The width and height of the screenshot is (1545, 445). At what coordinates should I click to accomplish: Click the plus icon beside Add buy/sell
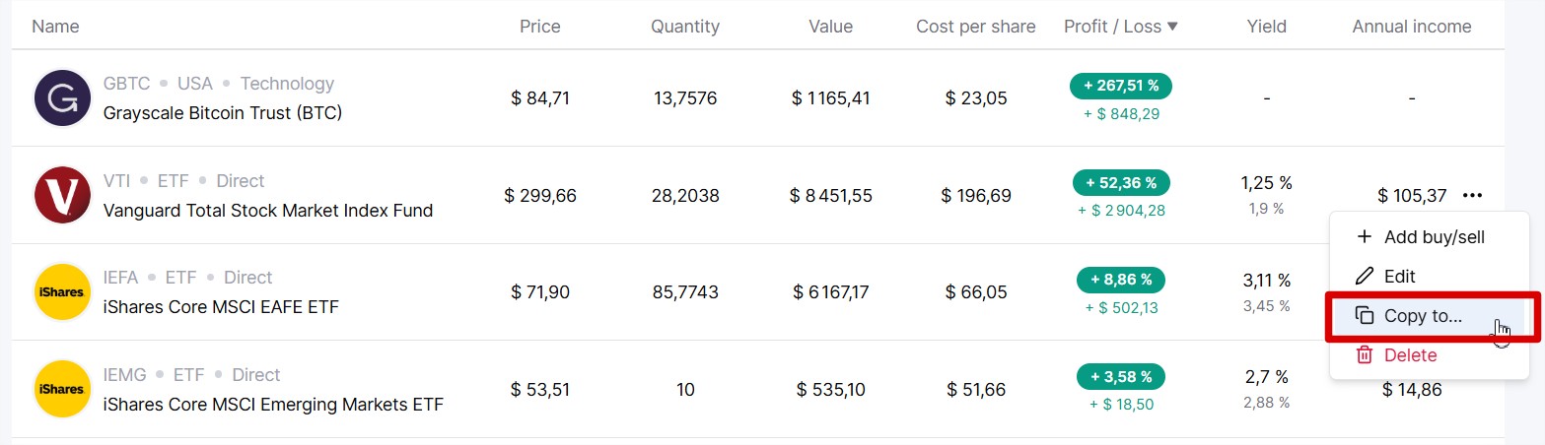(x=1365, y=237)
